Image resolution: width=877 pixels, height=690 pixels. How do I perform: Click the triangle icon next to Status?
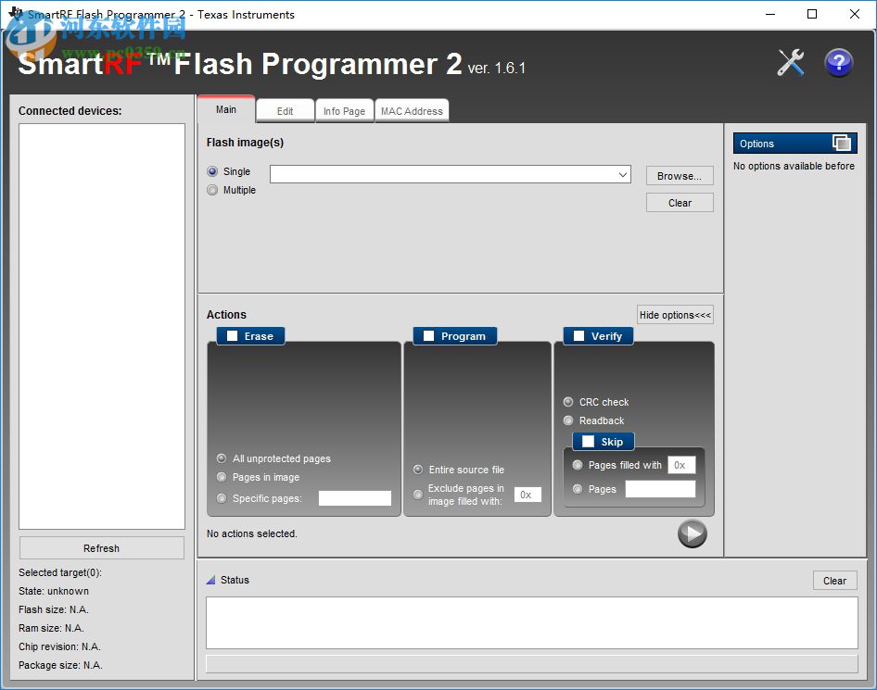click(x=211, y=580)
